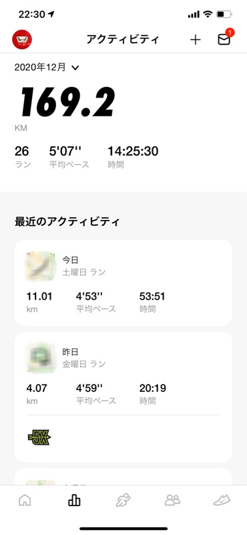
Task: Open the inbox mail icon
Action: tap(224, 40)
